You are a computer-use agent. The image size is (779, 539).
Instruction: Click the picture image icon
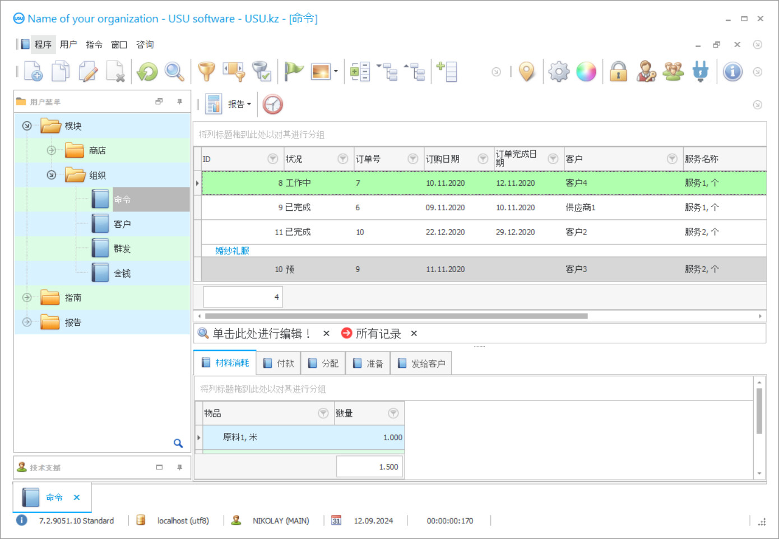[321, 72]
